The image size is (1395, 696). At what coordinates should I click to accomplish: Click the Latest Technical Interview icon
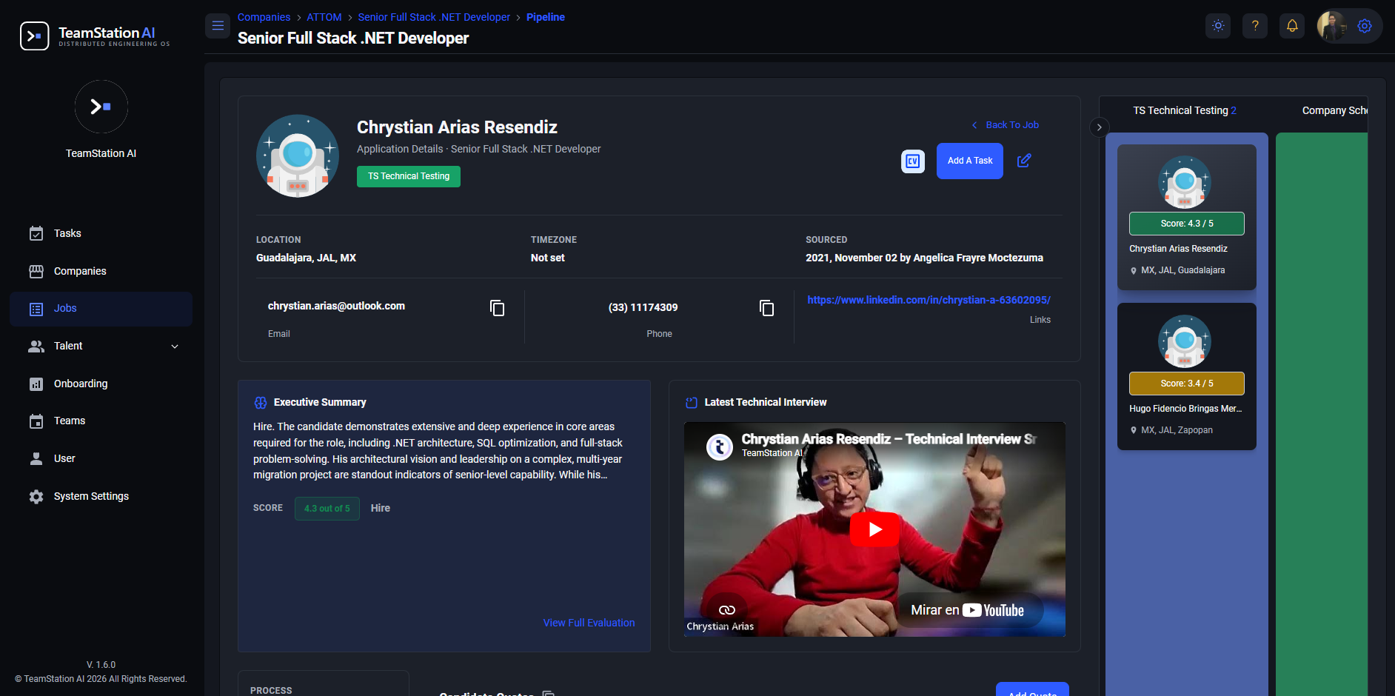[692, 403]
